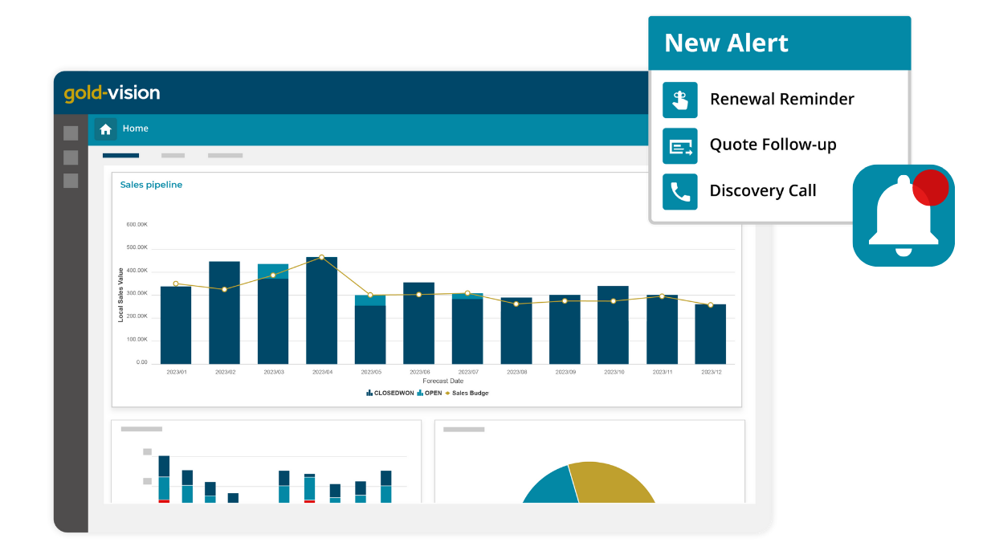This screenshot has height=559, width=983.
Task: Click the 2023/07 date label
Action: [467, 372]
